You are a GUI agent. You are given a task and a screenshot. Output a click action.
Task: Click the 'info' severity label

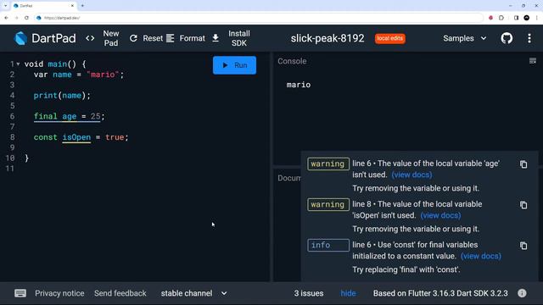(x=328, y=245)
